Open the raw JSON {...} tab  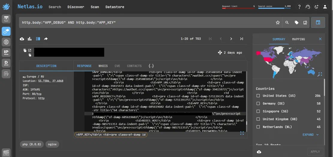[x=151, y=66]
